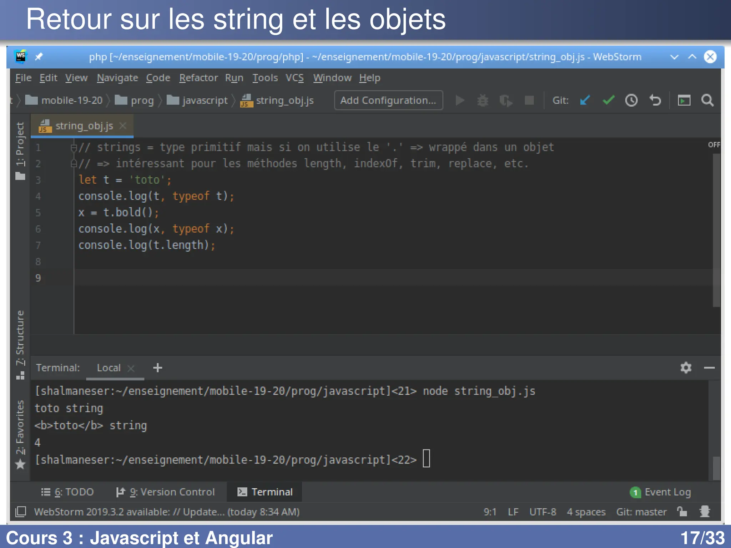The height and width of the screenshot is (548, 731).
Task: Click the editor vertical scrollbar
Action: point(716,230)
